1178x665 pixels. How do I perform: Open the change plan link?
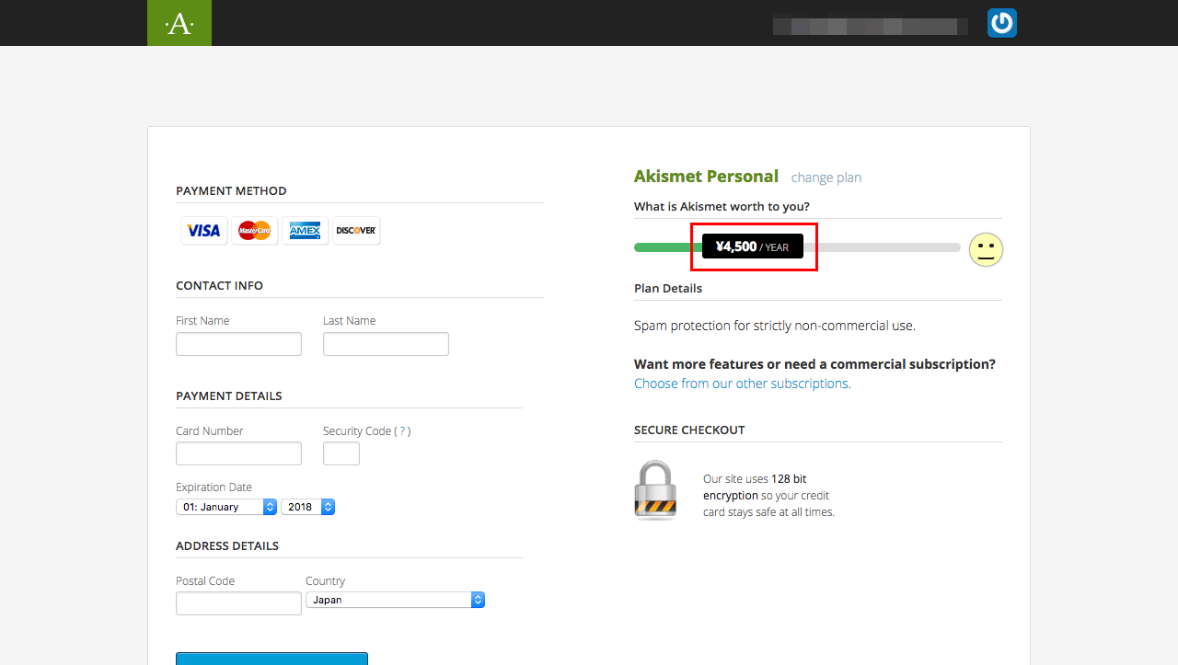tap(826, 178)
